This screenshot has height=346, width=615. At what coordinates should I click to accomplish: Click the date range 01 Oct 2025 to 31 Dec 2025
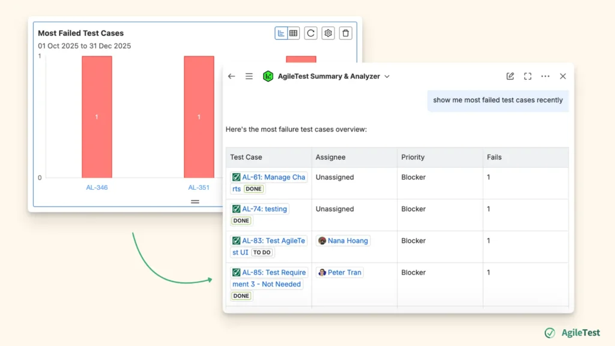click(84, 46)
